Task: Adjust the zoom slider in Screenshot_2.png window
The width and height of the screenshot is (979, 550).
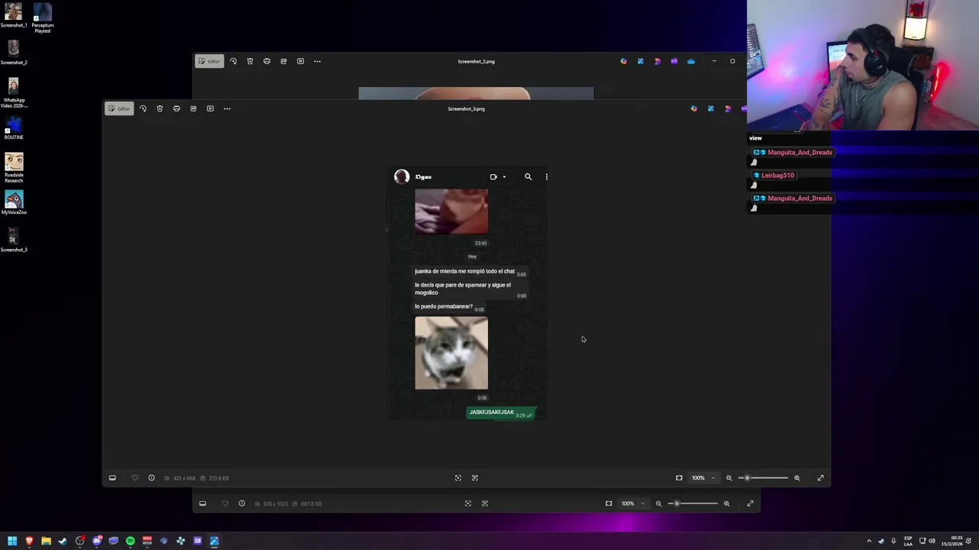Action: point(693,503)
